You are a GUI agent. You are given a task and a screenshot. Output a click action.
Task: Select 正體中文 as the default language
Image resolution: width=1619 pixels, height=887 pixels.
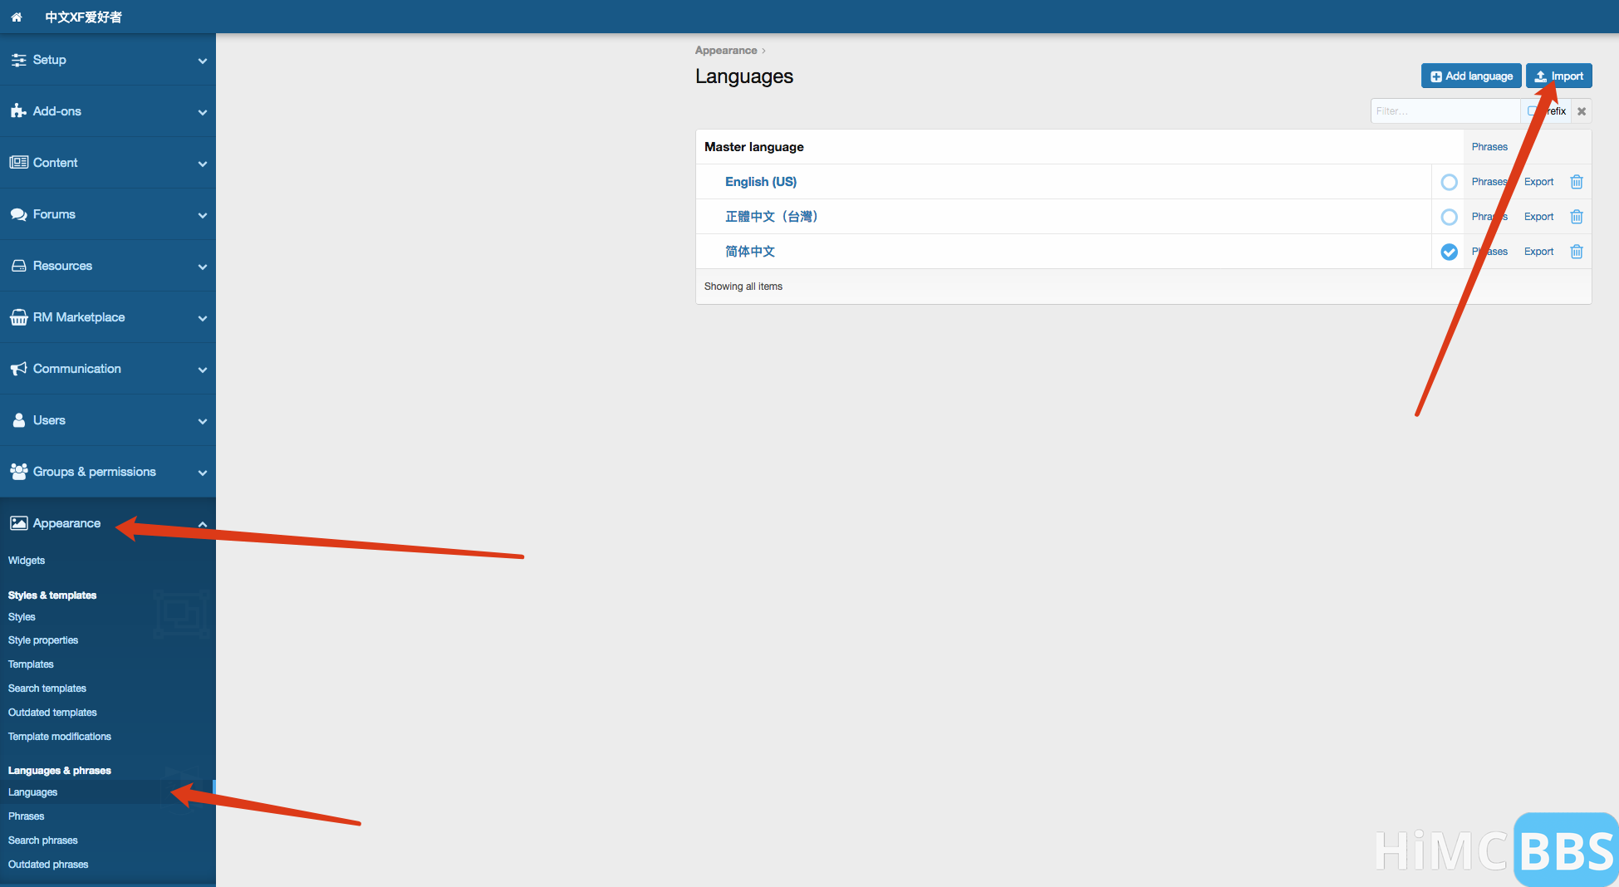click(1449, 217)
